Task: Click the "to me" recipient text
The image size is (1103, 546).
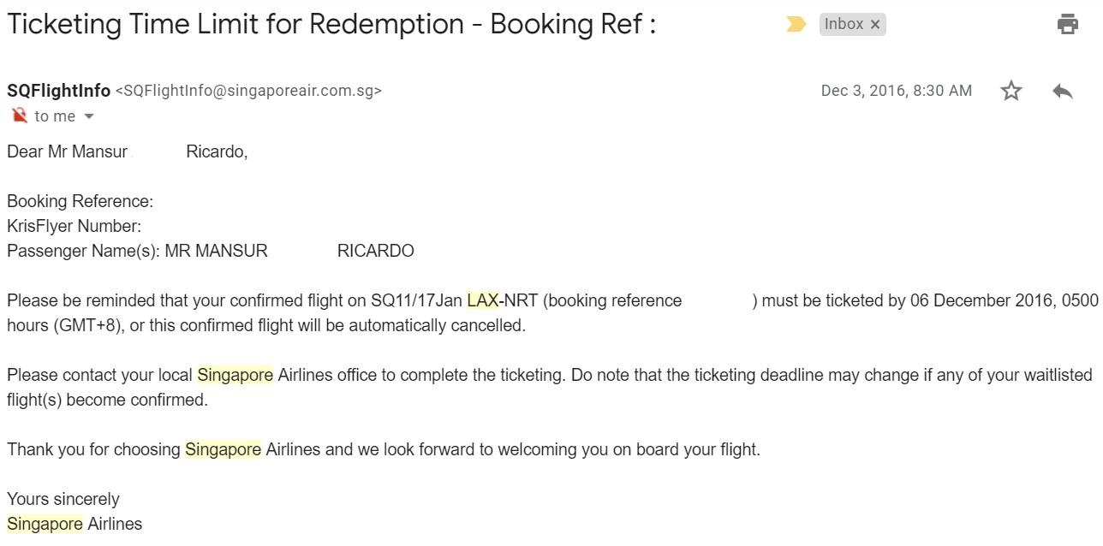Action: [55, 116]
